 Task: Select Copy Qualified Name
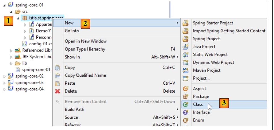(x=85, y=75)
